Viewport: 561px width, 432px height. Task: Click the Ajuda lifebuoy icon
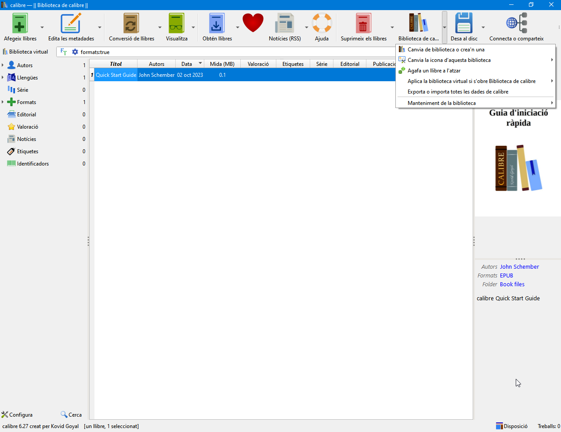(322, 24)
